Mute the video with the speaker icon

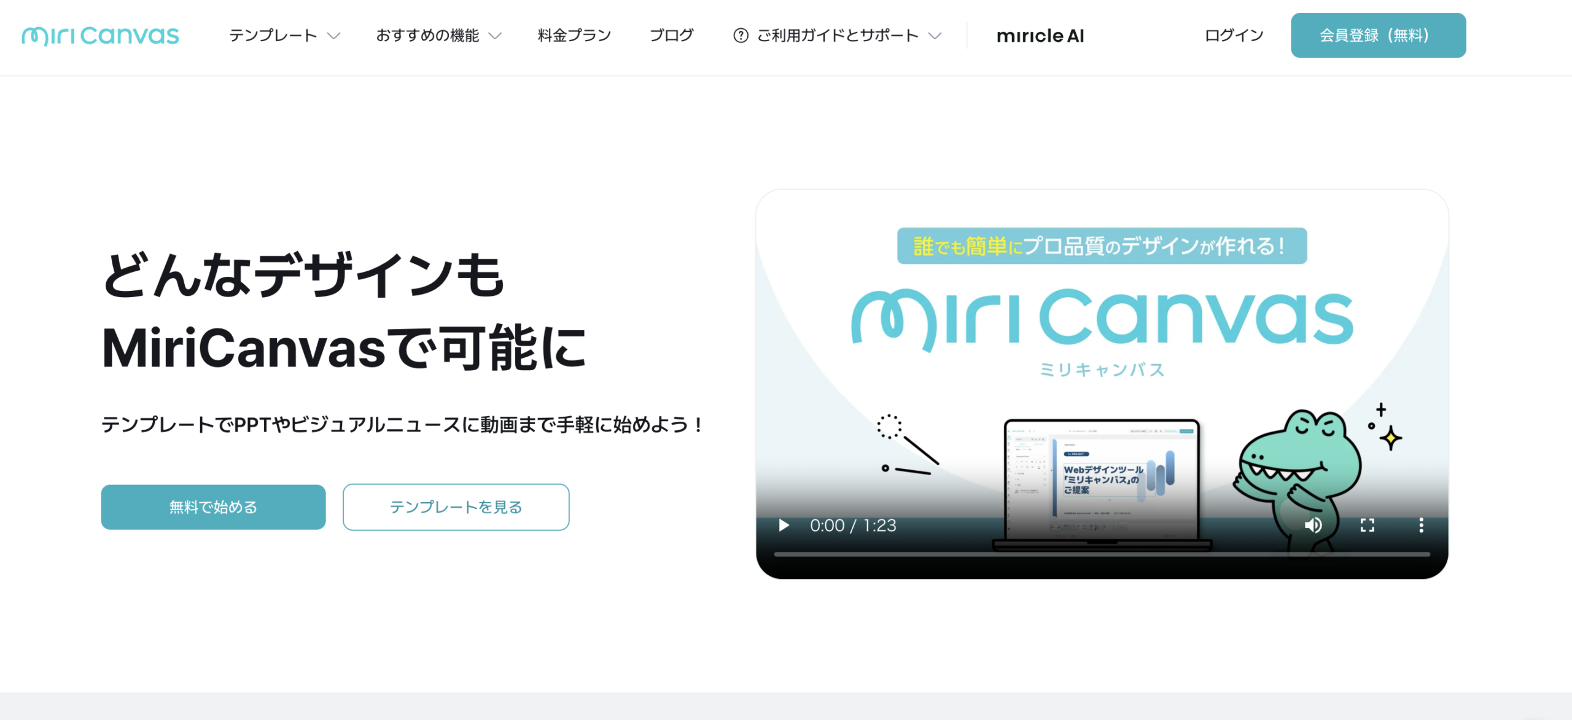[x=1313, y=525]
